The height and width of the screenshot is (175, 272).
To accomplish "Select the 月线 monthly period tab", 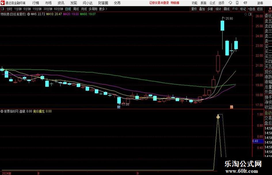I will [84, 9].
